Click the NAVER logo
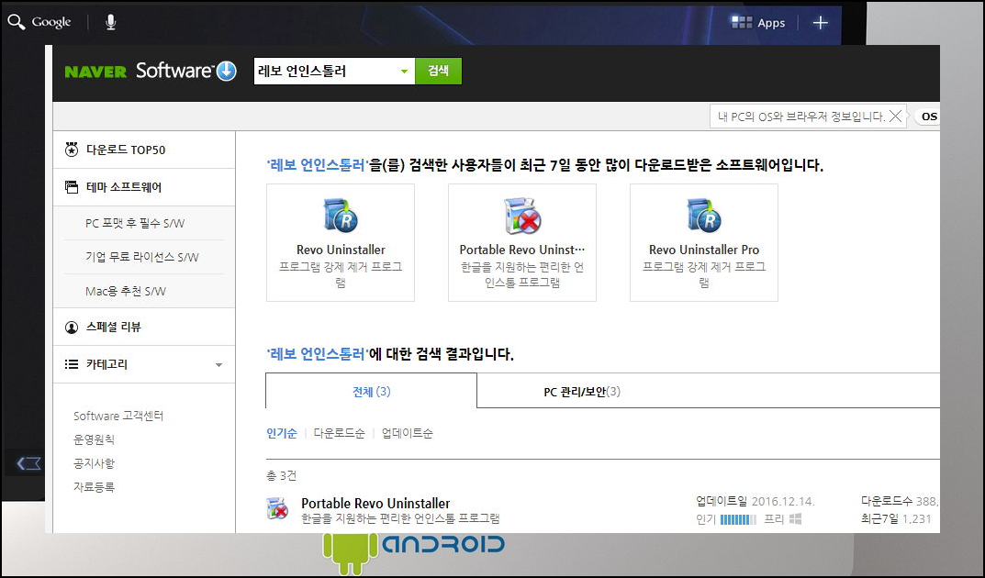This screenshot has height=578, width=985. 95,72
